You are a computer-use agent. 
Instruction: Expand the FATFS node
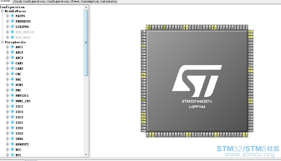pos(7,16)
